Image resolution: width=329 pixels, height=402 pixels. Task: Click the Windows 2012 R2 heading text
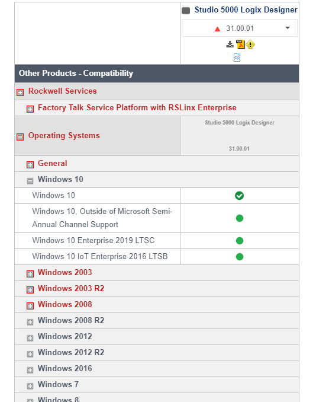coord(71,353)
